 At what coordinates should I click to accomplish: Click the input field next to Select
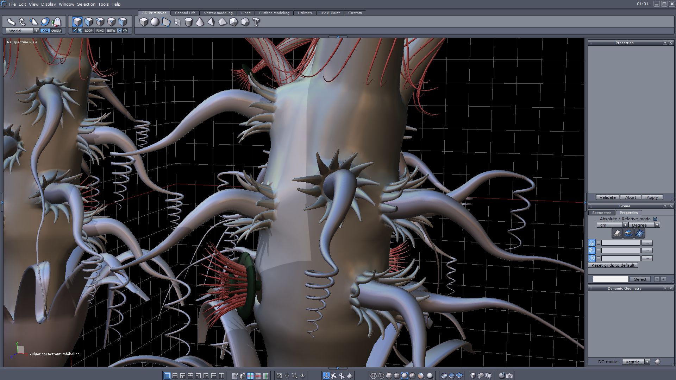point(611,279)
